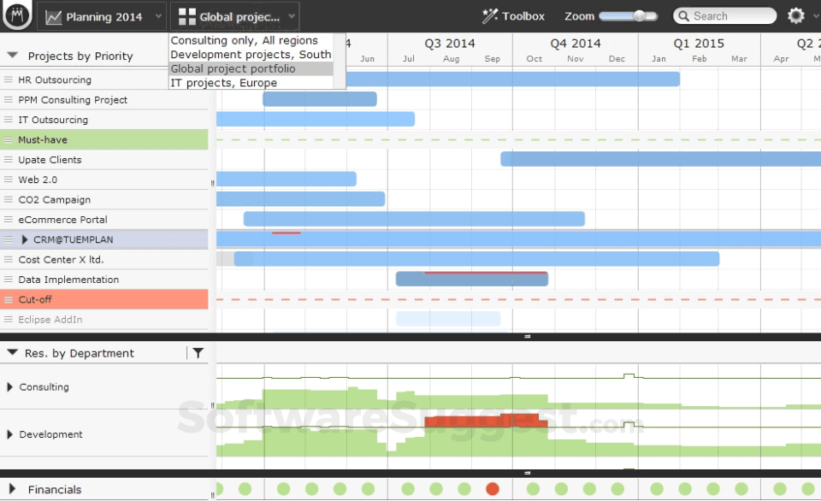This screenshot has width=821, height=501.
Task: Open the Financials section
Action: pos(12,489)
